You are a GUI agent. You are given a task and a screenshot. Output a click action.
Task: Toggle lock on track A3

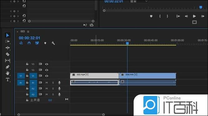[x=27, y=94]
